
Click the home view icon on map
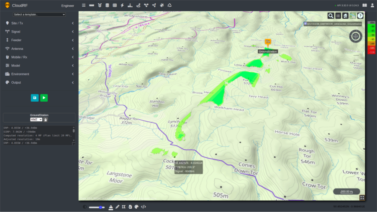tap(345, 16)
